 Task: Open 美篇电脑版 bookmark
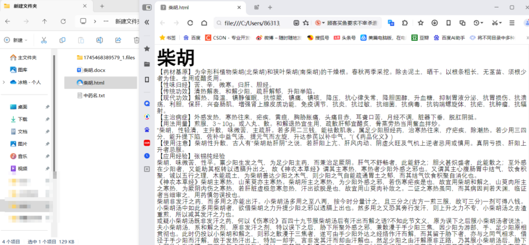[383, 38]
